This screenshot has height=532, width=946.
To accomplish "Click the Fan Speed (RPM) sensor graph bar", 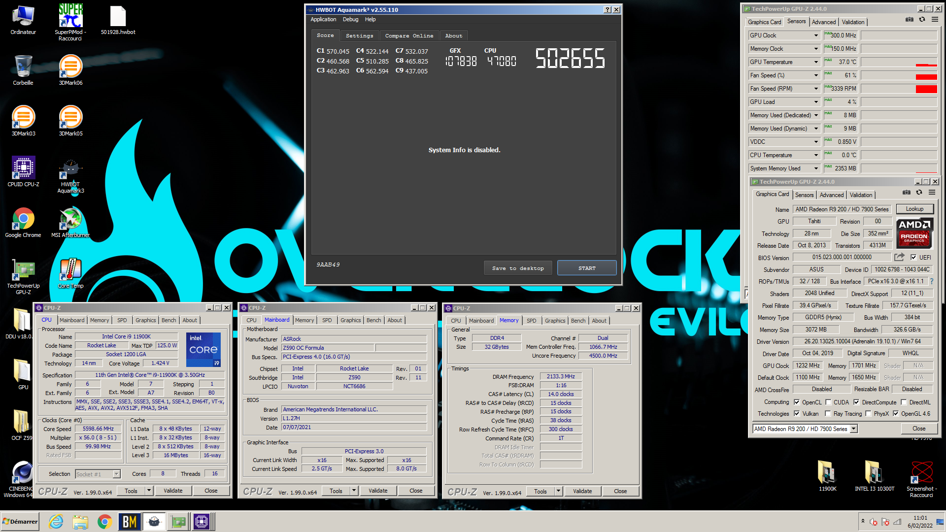I will [x=899, y=89].
